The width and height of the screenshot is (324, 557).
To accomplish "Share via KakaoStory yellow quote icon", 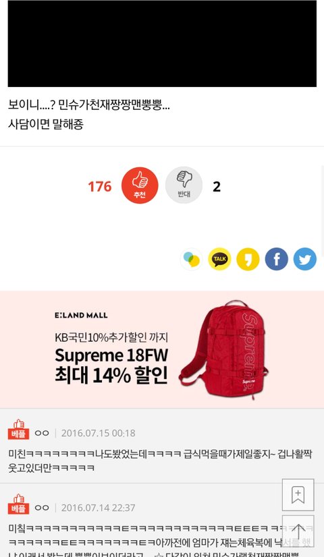I will [248, 259].
